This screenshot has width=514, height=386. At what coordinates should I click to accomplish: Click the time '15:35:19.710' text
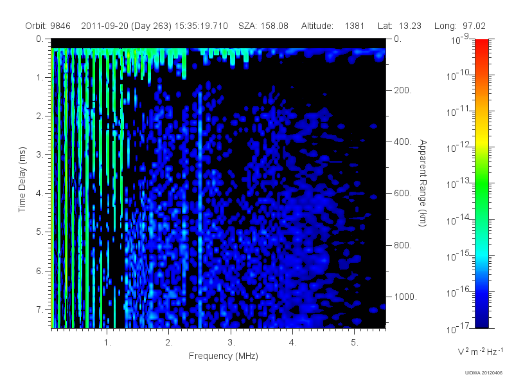tap(201, 26)
